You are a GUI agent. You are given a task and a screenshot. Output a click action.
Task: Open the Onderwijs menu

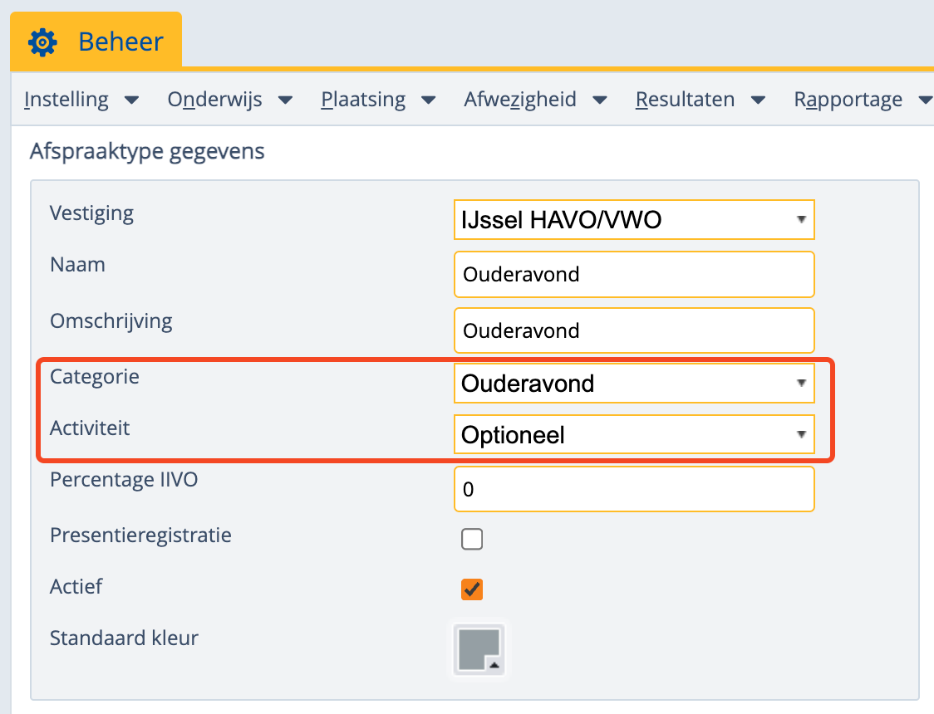(x=214, y=100)
